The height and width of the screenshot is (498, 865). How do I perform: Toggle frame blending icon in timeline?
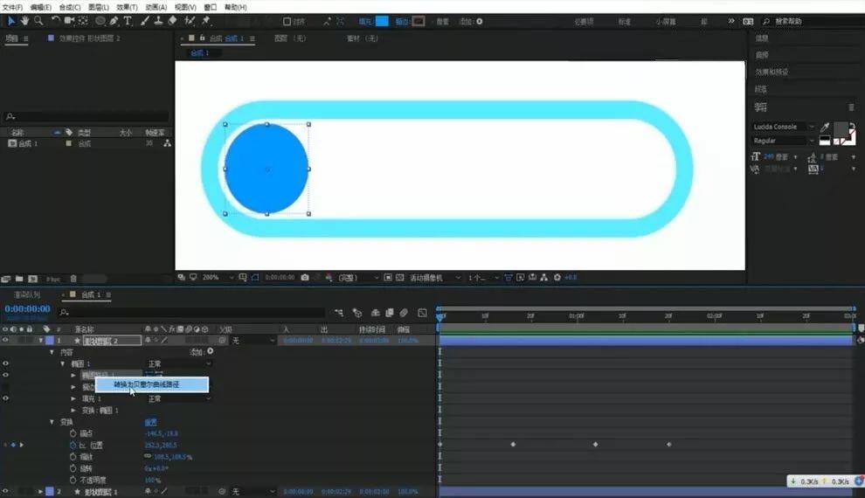tap(390, 313)
